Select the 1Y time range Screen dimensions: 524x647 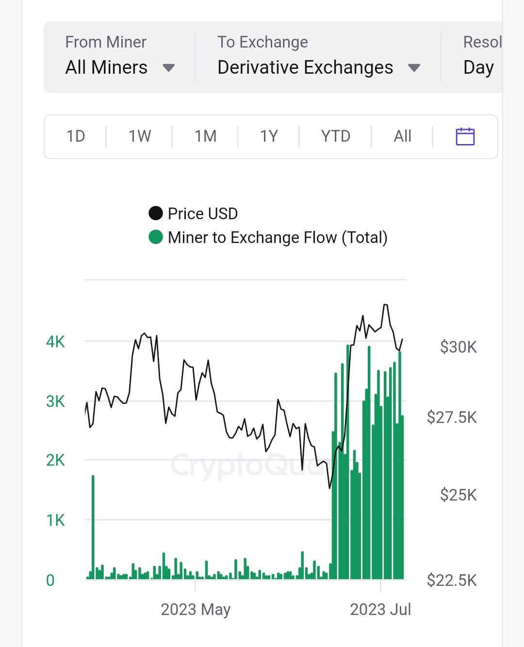coord(269,136)
